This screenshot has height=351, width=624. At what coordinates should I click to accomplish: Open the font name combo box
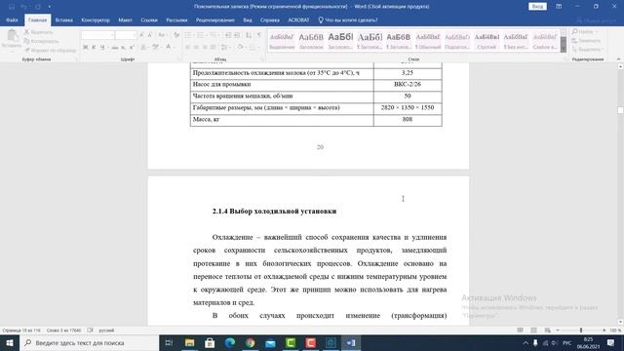tap(97, 35)
